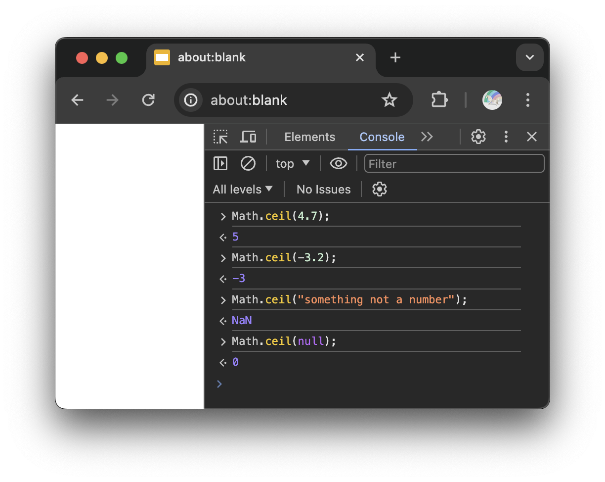605x482 pixels.
Task: Click the Math.ceil(4.7); console entry
Action: 281,216
